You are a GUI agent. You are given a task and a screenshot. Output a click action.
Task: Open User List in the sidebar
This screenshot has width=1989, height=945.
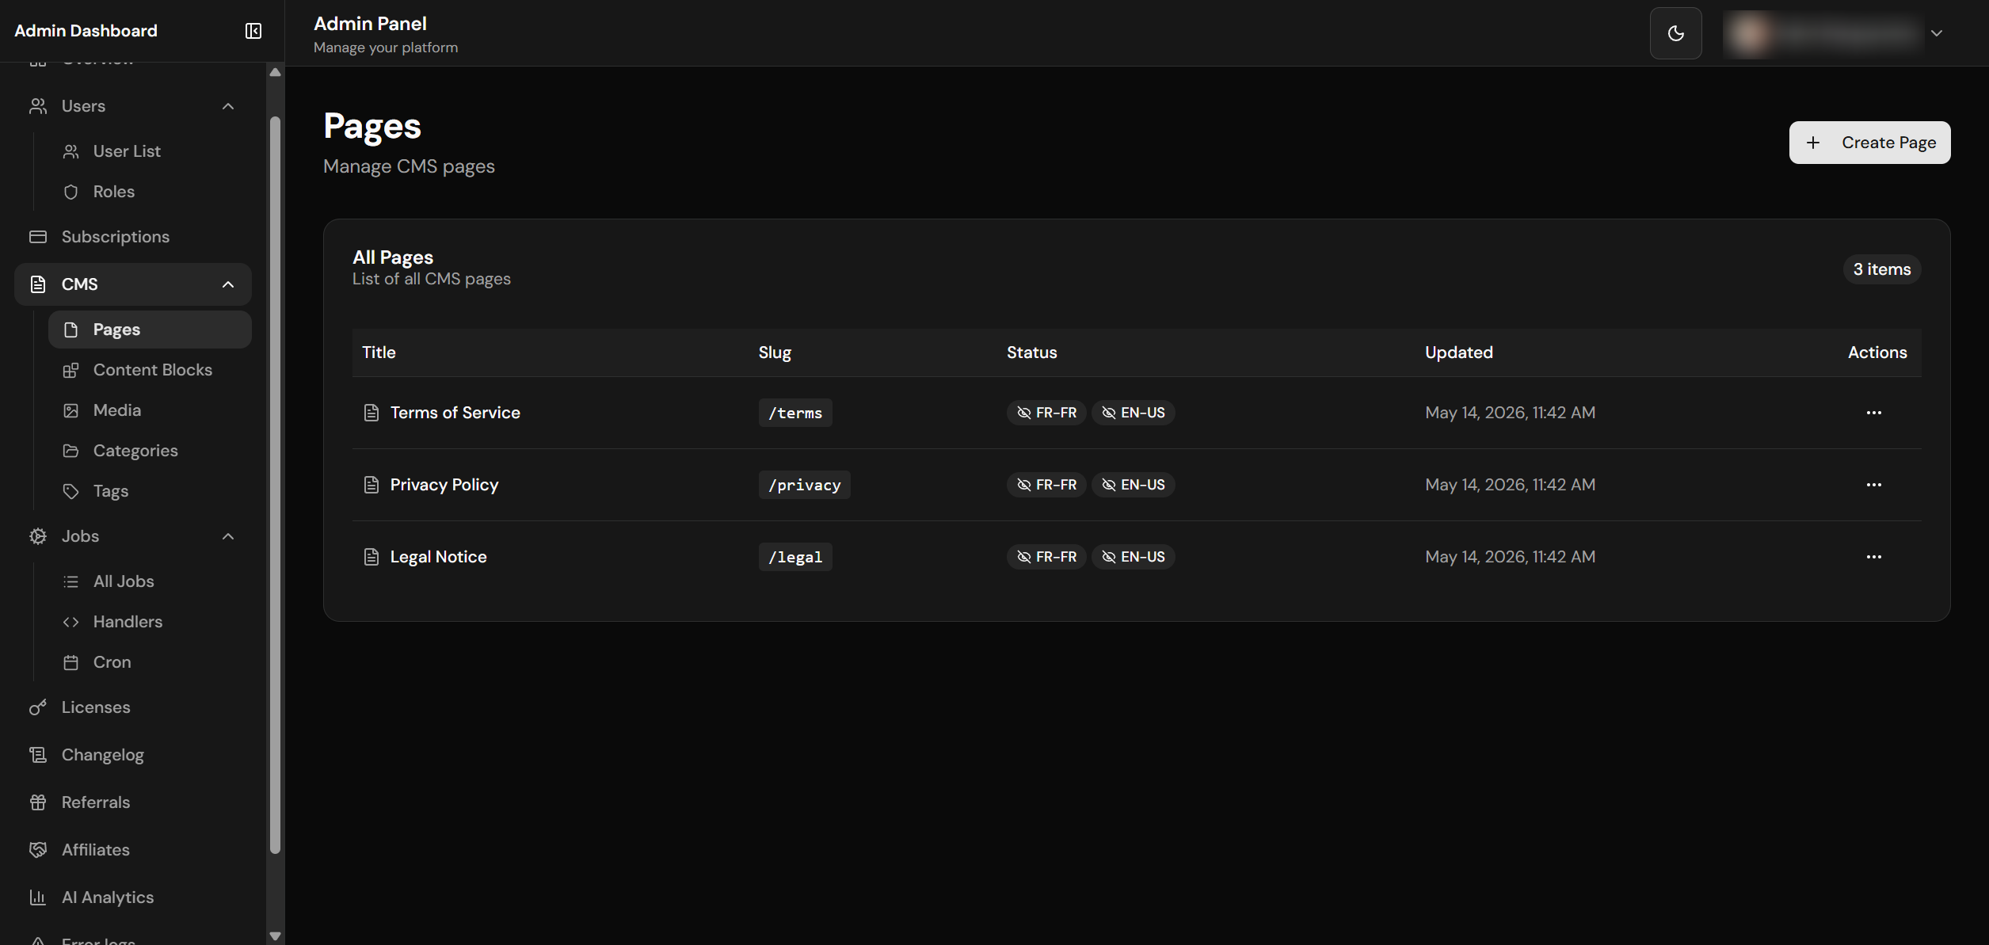[x=150, y=151]
